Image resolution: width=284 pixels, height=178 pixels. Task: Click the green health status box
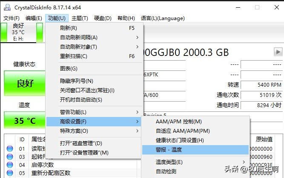pos(24,83)
